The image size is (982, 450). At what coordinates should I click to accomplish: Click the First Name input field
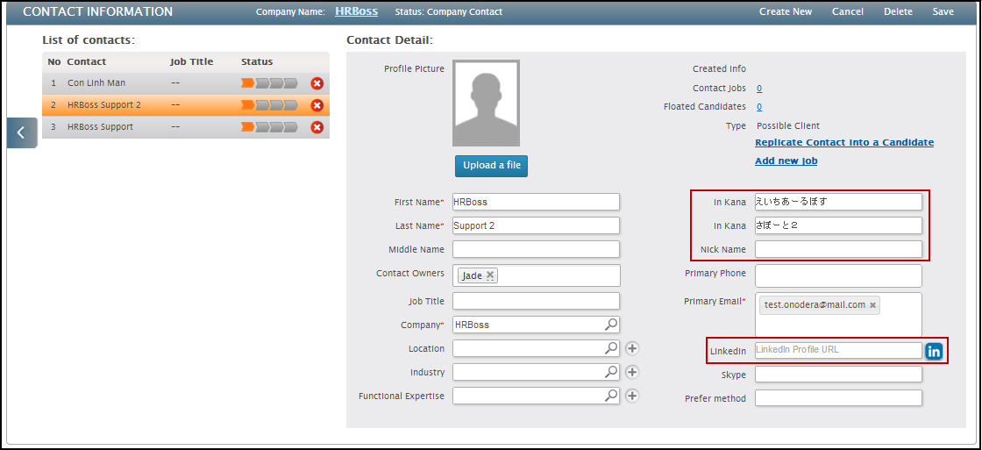pos(536,202)
